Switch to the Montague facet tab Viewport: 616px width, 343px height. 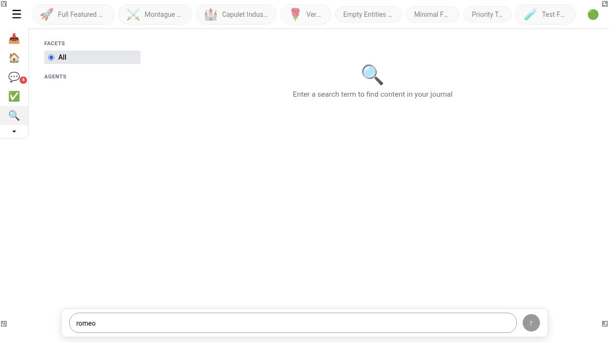point(155,14)
